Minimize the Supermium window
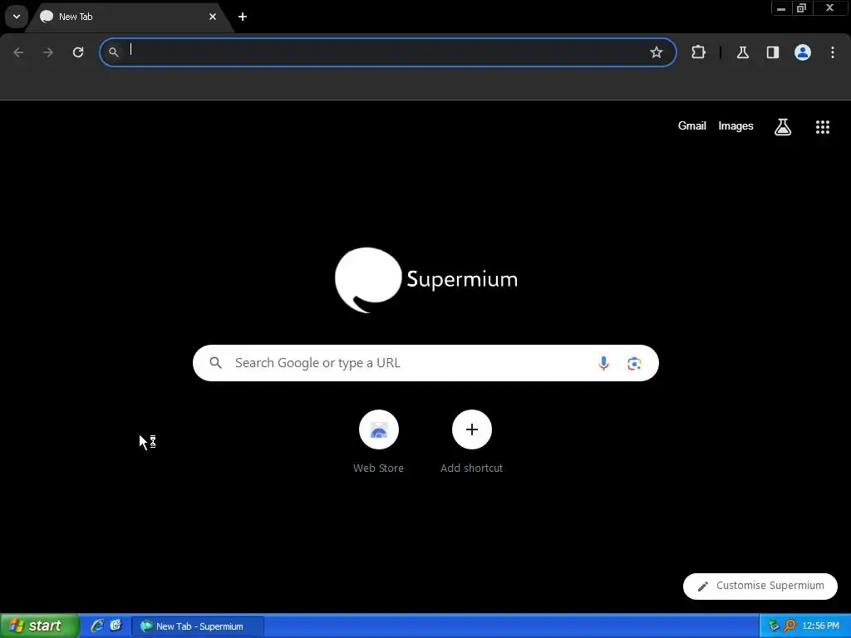The image size is (851, 638). pos(781,8)
